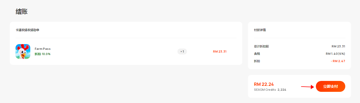Select the Hay Day chicken game icon

(x=23, y=51)
